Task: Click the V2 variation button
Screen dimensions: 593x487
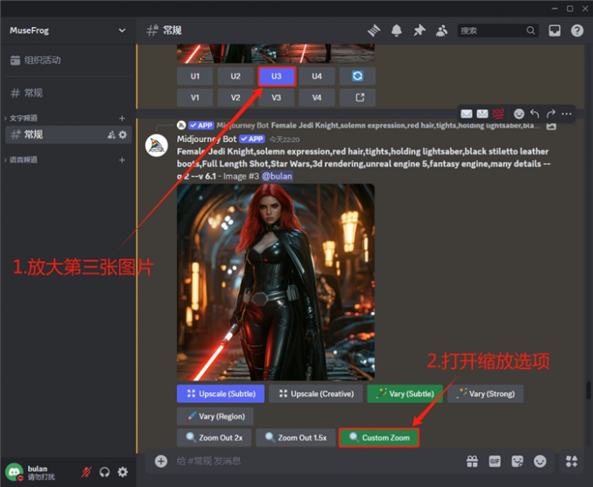Action: point(235,98)
